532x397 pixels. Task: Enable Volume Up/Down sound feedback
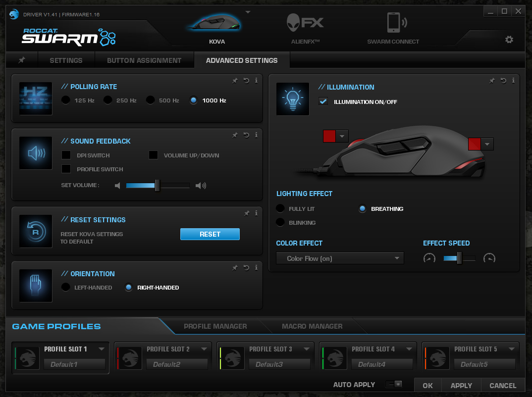[154, 155]
